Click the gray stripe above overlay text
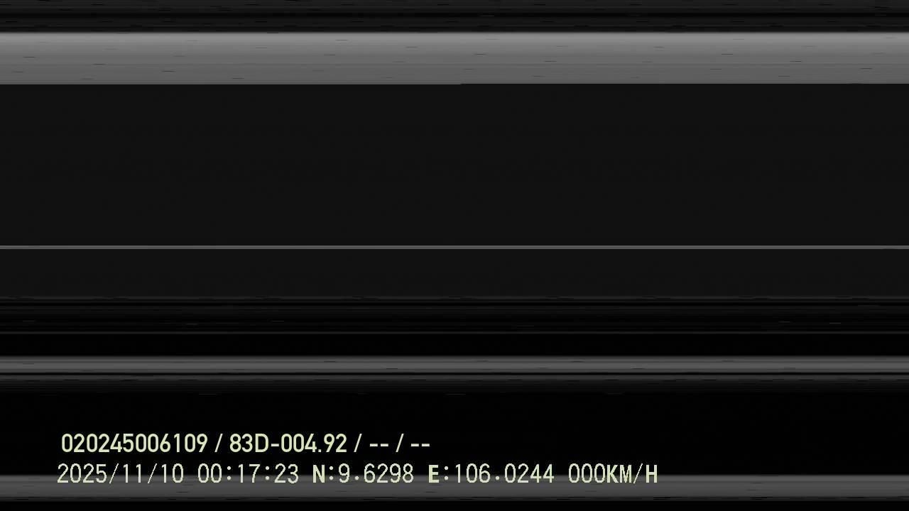The image size is (909, 511). pos(454,366)
